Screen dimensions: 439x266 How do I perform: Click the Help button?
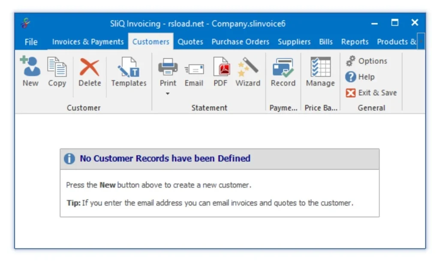(361, 77)
